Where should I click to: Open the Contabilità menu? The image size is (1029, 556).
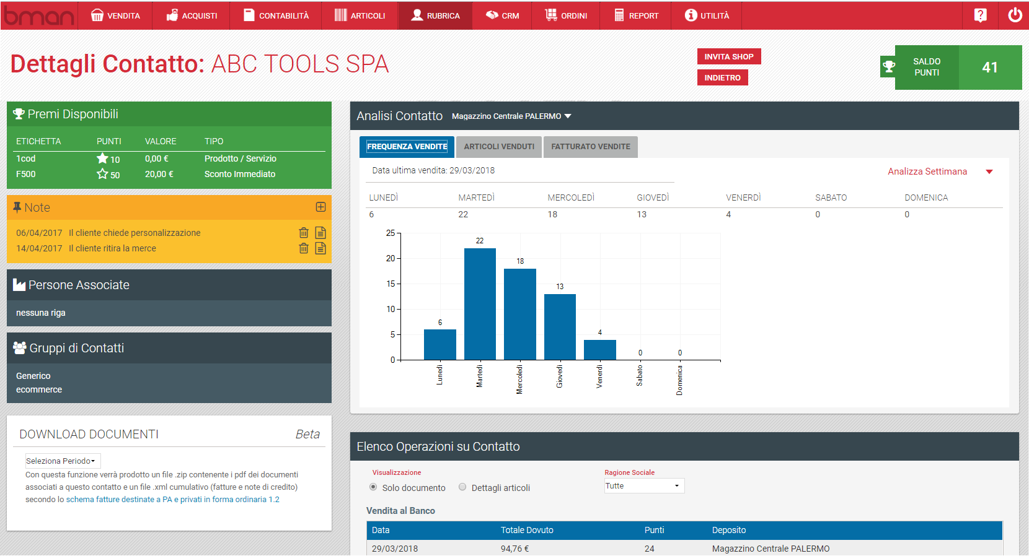[276, 15]
